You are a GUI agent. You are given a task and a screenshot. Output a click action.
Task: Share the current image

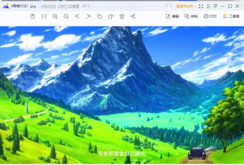[133, 16]
